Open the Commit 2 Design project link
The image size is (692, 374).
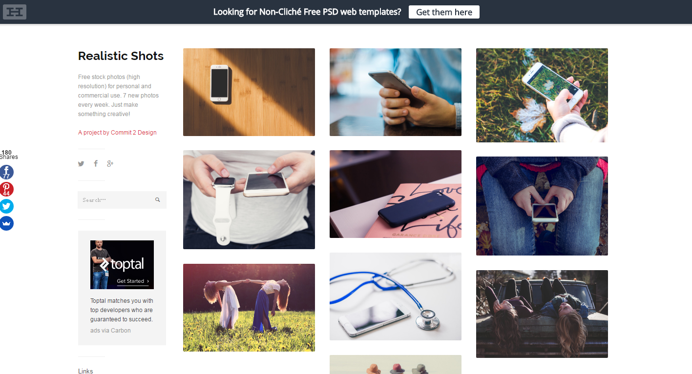pos(117,133)
